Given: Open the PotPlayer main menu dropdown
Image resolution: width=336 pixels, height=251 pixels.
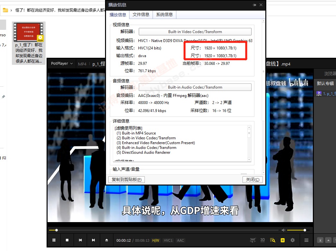Looking at the screenshot, I should point(62,64).
